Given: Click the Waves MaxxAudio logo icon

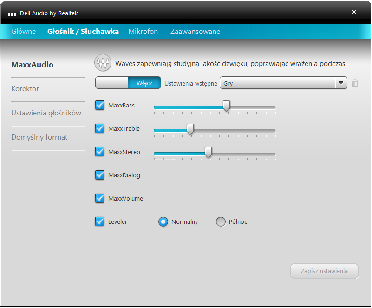Looking at the screenshot, I should 103,63.
